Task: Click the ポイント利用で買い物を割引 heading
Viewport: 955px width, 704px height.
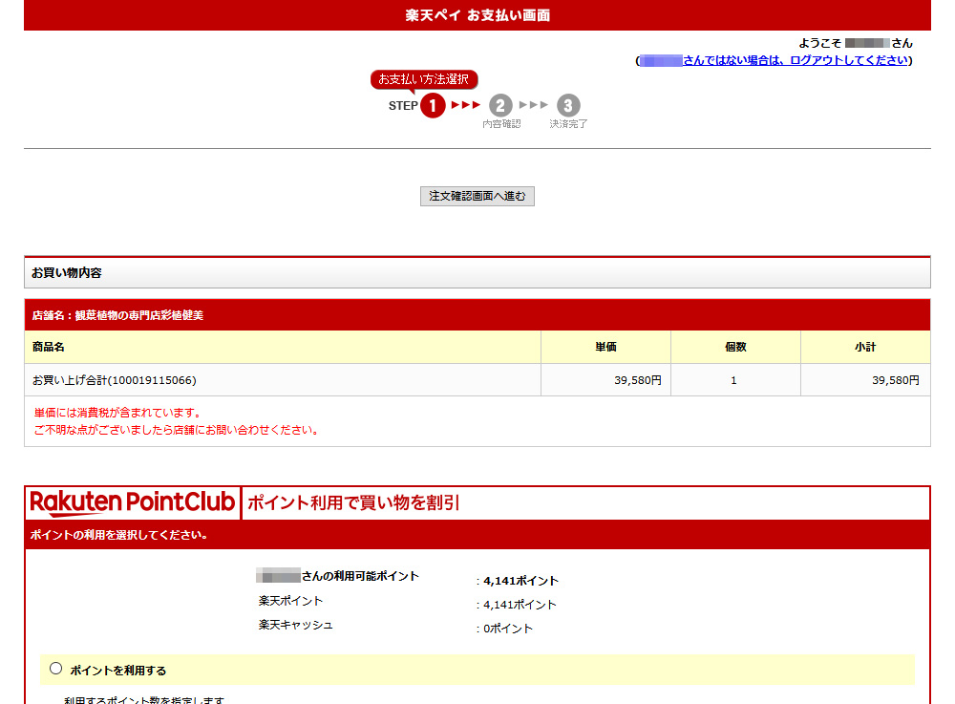Action: click(x=353, y=502)
